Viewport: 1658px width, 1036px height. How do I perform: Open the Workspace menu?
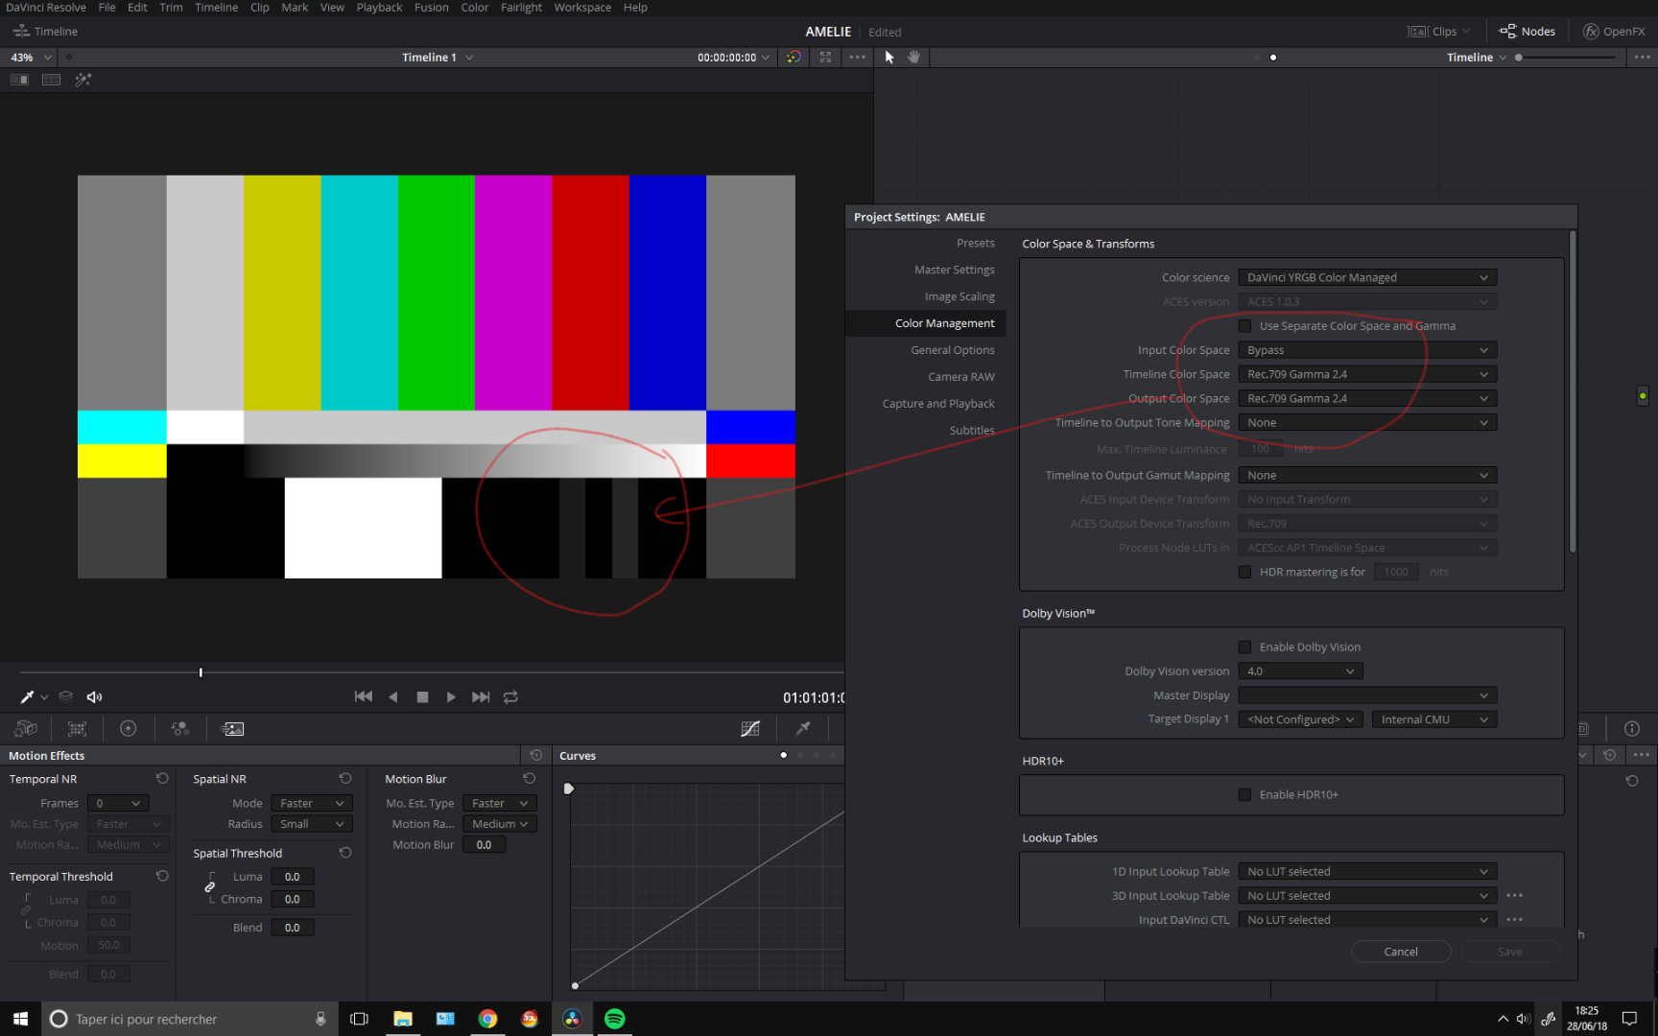582,8
